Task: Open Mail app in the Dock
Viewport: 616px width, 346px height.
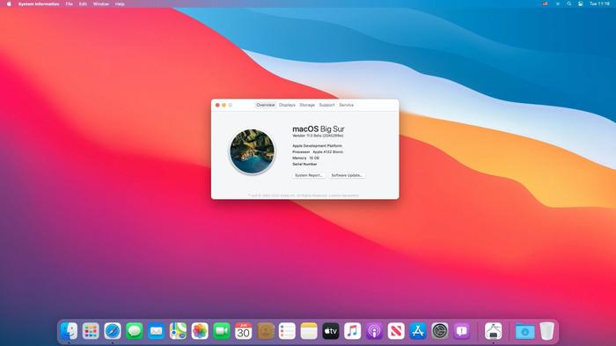Action: 156,331
